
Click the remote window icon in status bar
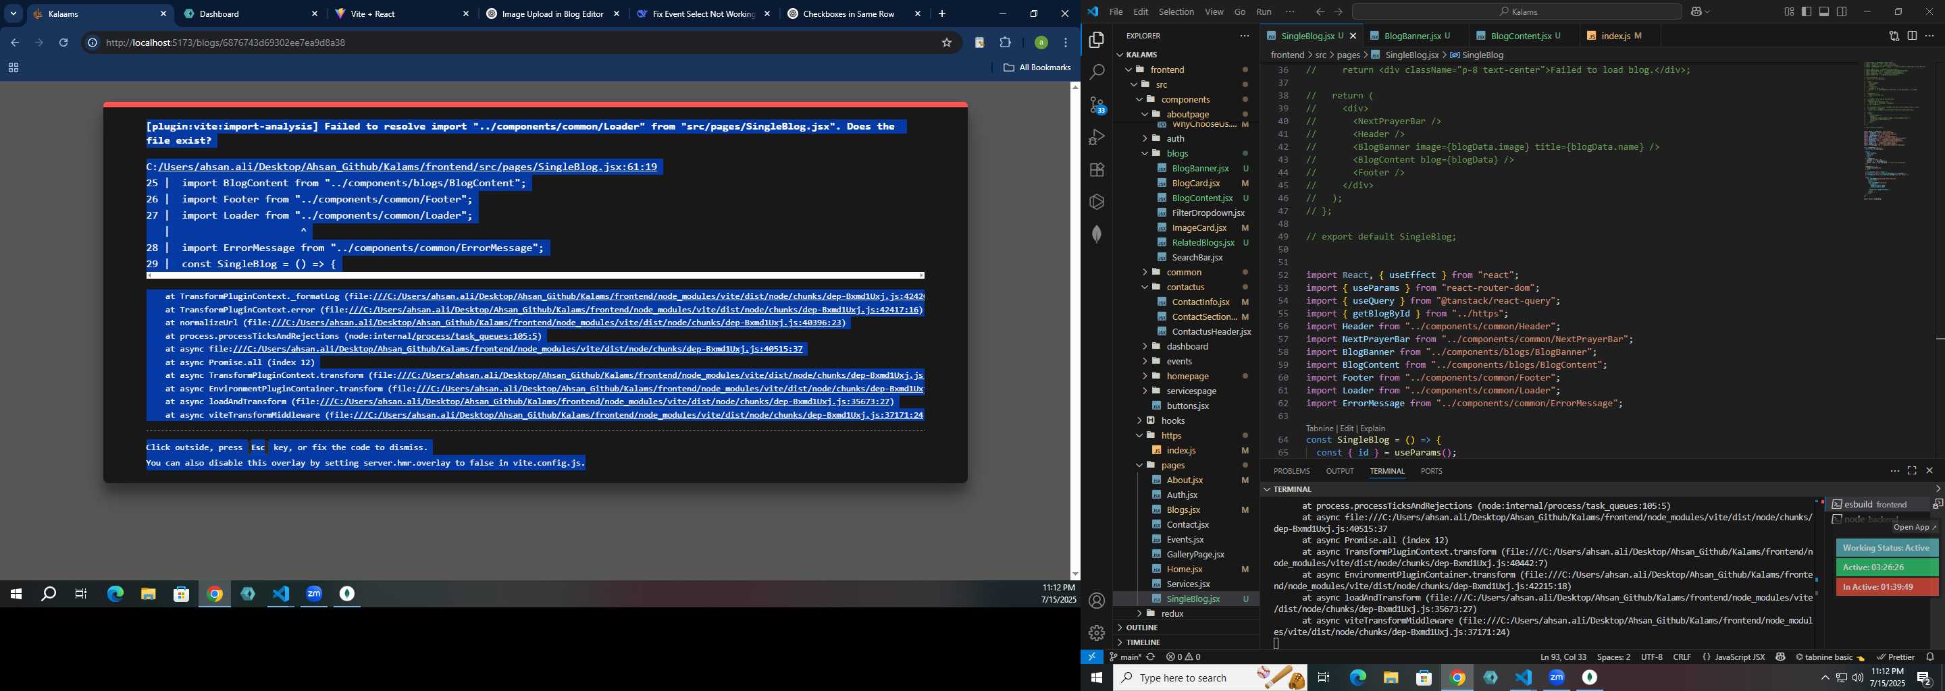[x=1092, y=657]
